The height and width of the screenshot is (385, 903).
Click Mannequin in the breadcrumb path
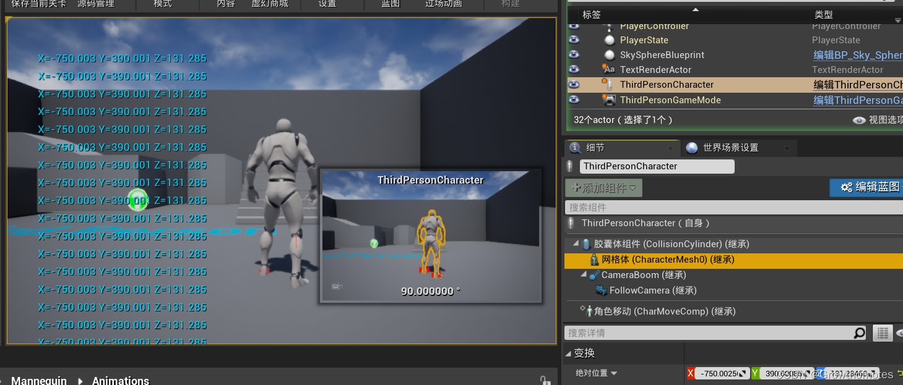coord(39,381)
